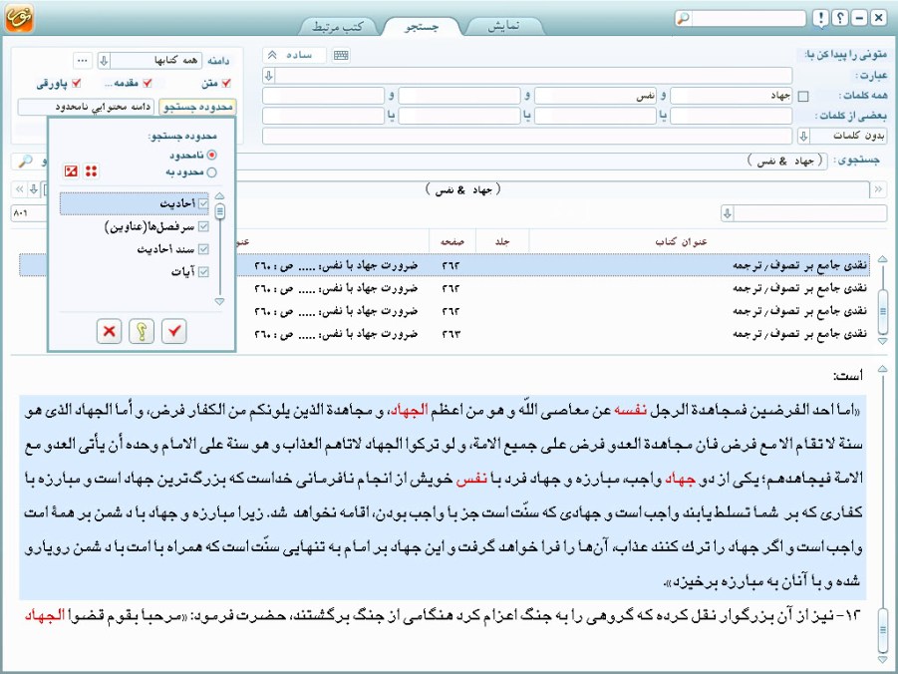Click the جلد column header
Image resolution: width=898 pixels, height=674 pixels.
tap(503, 241)
